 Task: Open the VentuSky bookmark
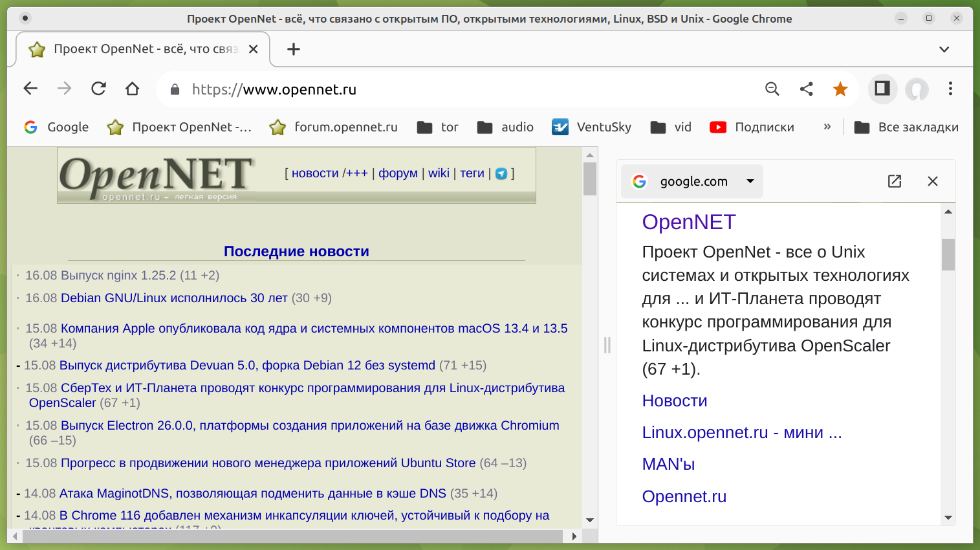click(x=591, y=127)
